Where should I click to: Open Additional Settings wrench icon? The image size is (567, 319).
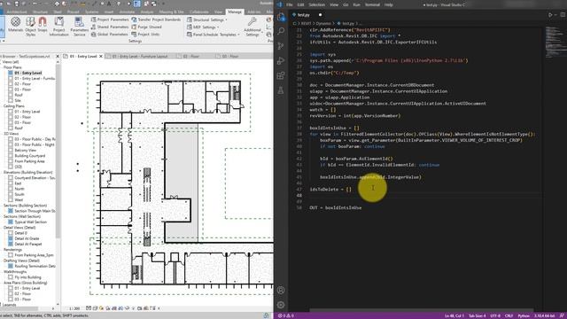click(x=252, y=27)
